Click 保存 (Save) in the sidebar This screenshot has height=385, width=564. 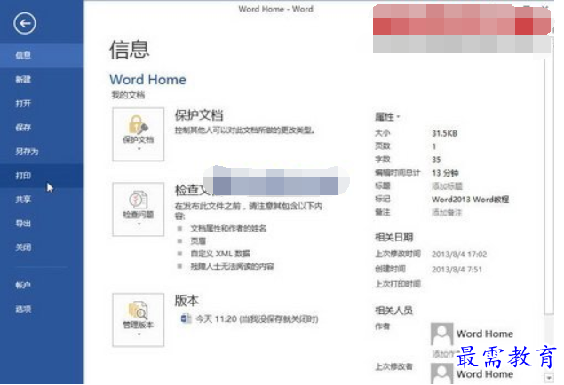point(42,128)
